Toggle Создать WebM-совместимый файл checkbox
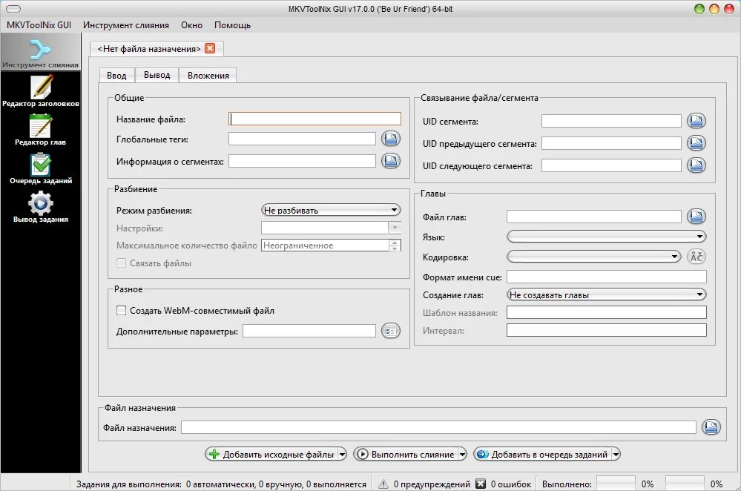 122,311
